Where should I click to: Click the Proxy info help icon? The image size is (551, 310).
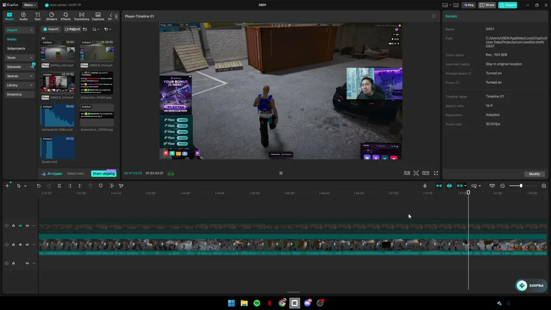click(457, 83)
